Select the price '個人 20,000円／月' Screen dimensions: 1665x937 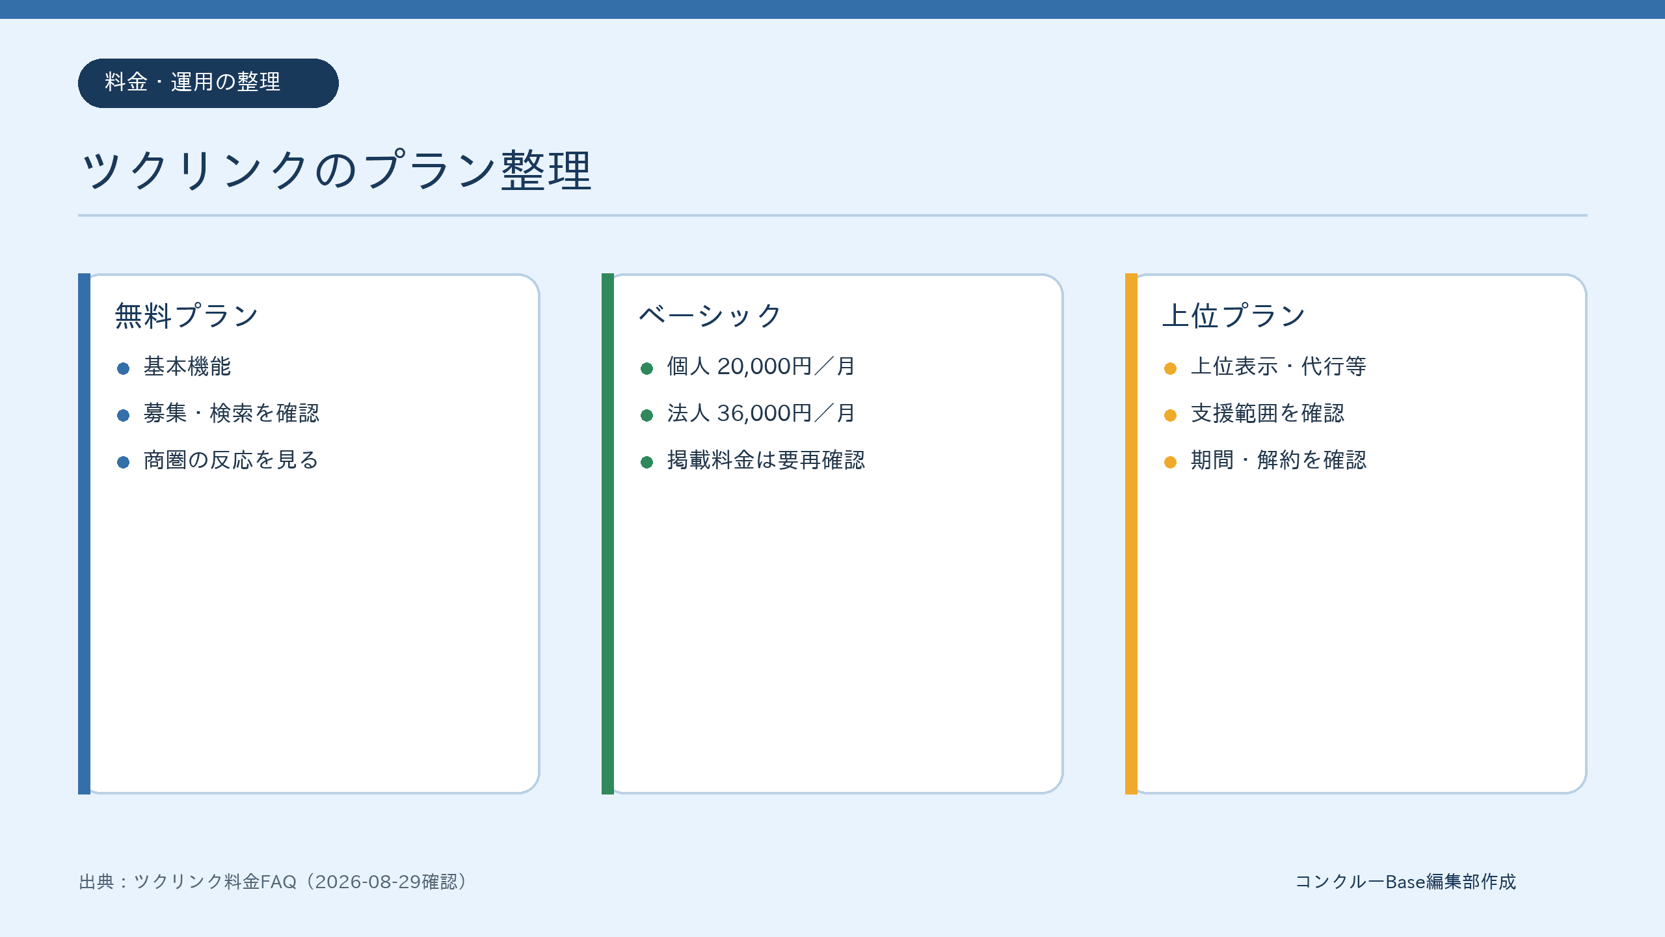761,366
